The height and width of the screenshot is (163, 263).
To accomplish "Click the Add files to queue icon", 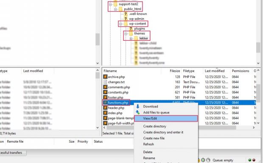I will click(x=138, y=112).
